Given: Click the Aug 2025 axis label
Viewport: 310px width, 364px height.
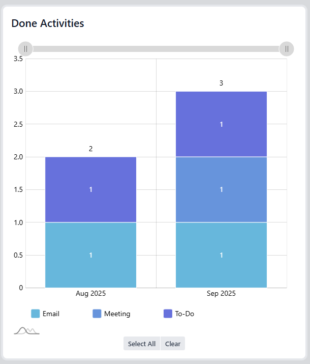Looking at the screenshot, I should pos(90,294).
